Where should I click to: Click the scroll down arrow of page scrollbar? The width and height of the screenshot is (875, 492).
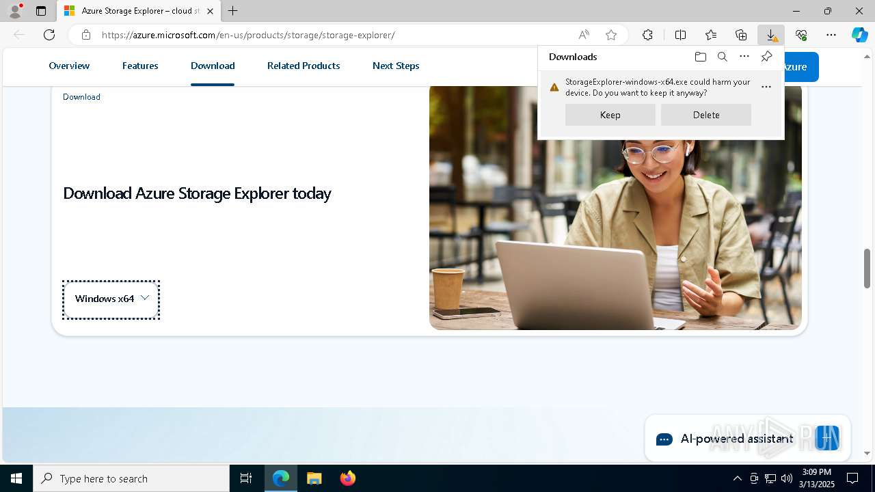(867, 453)
